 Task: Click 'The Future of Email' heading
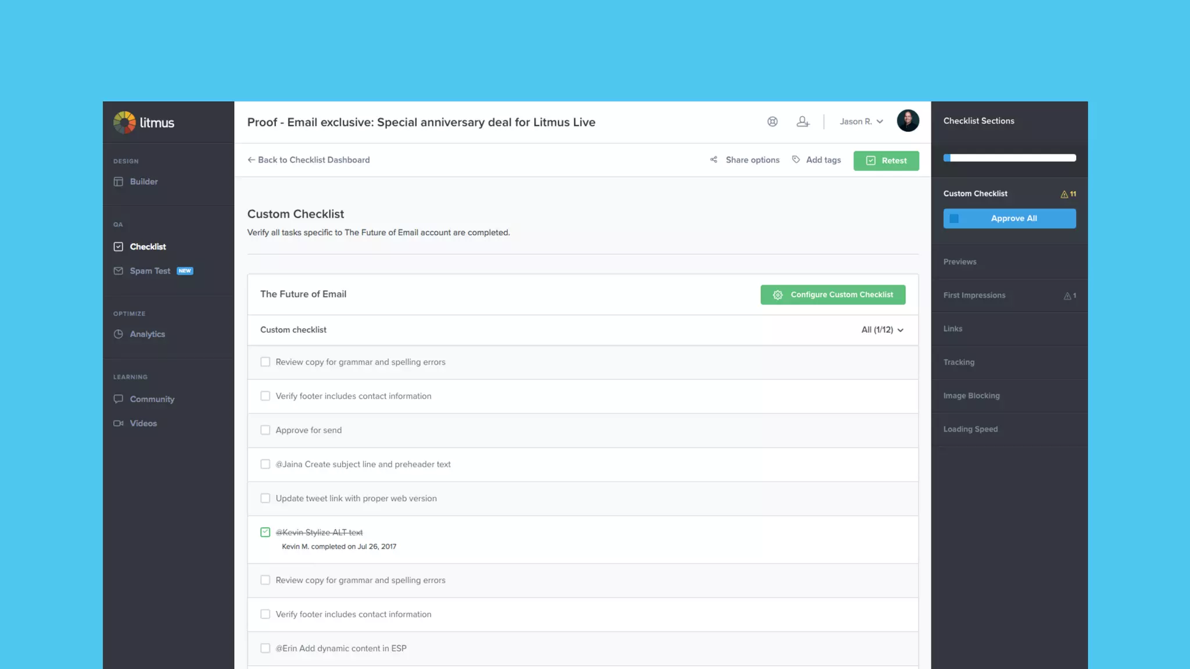tap(303, 294)
